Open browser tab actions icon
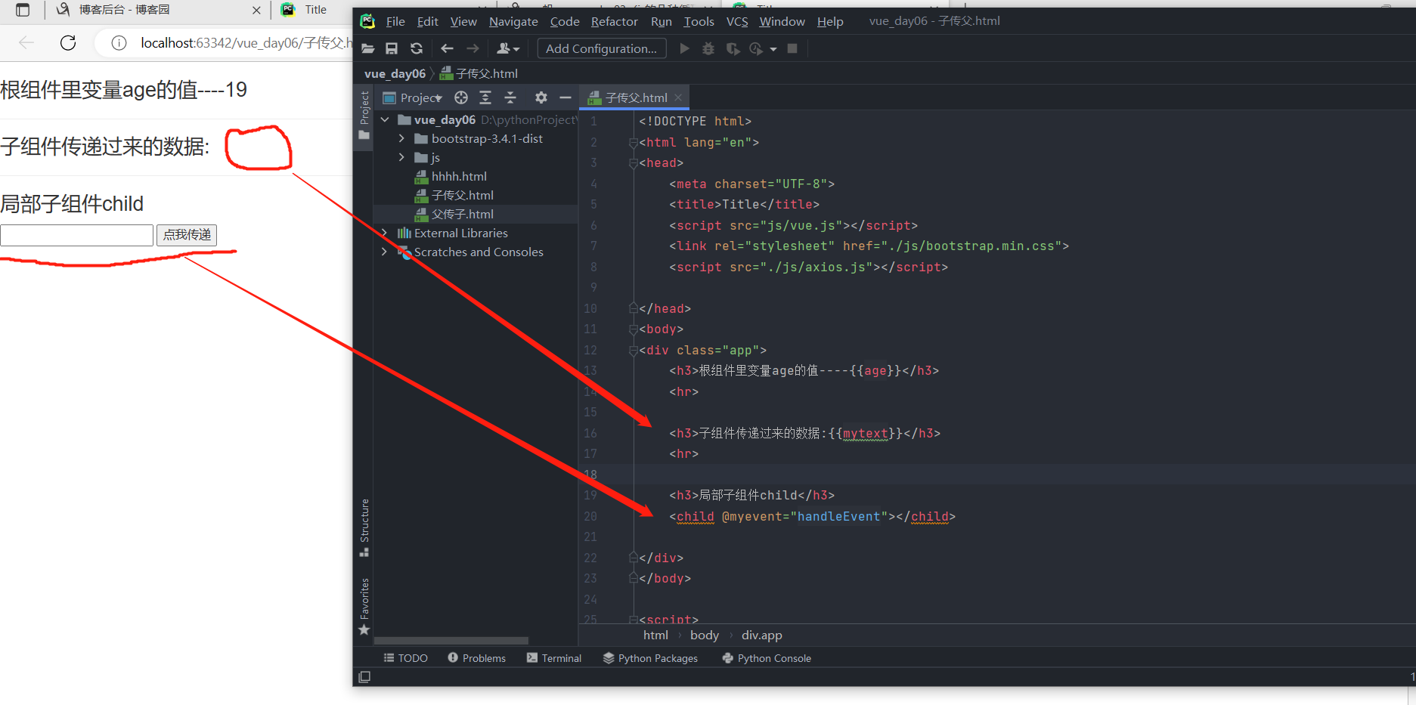 tap(23, 10)
